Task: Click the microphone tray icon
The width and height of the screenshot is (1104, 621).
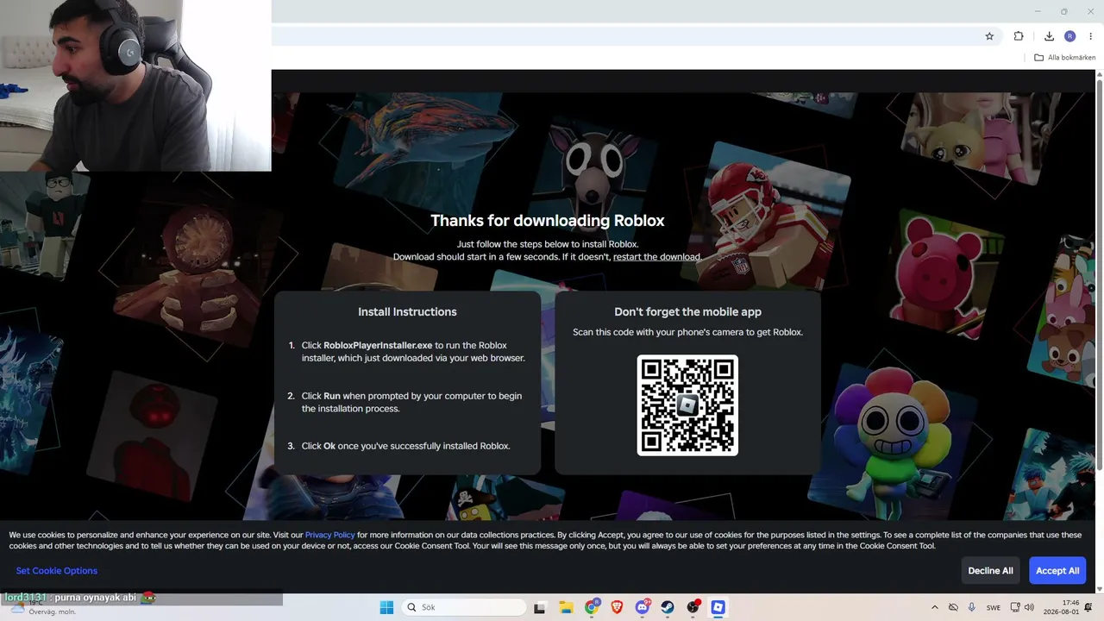Action: [972, 607]
